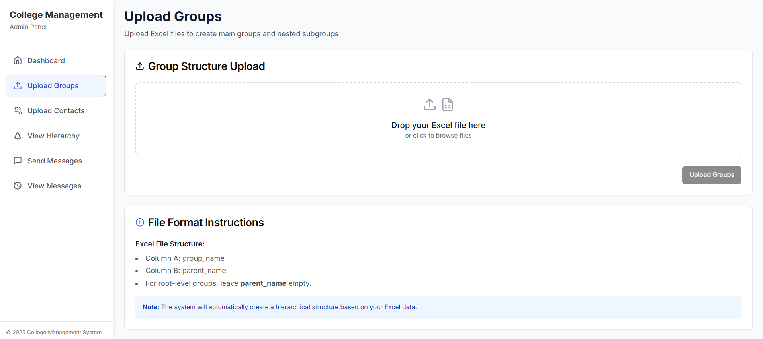Click the info icon beside File Format Instructions
Image resolution: width=763 pixels, height=339 pixels.
coord(140,222)
